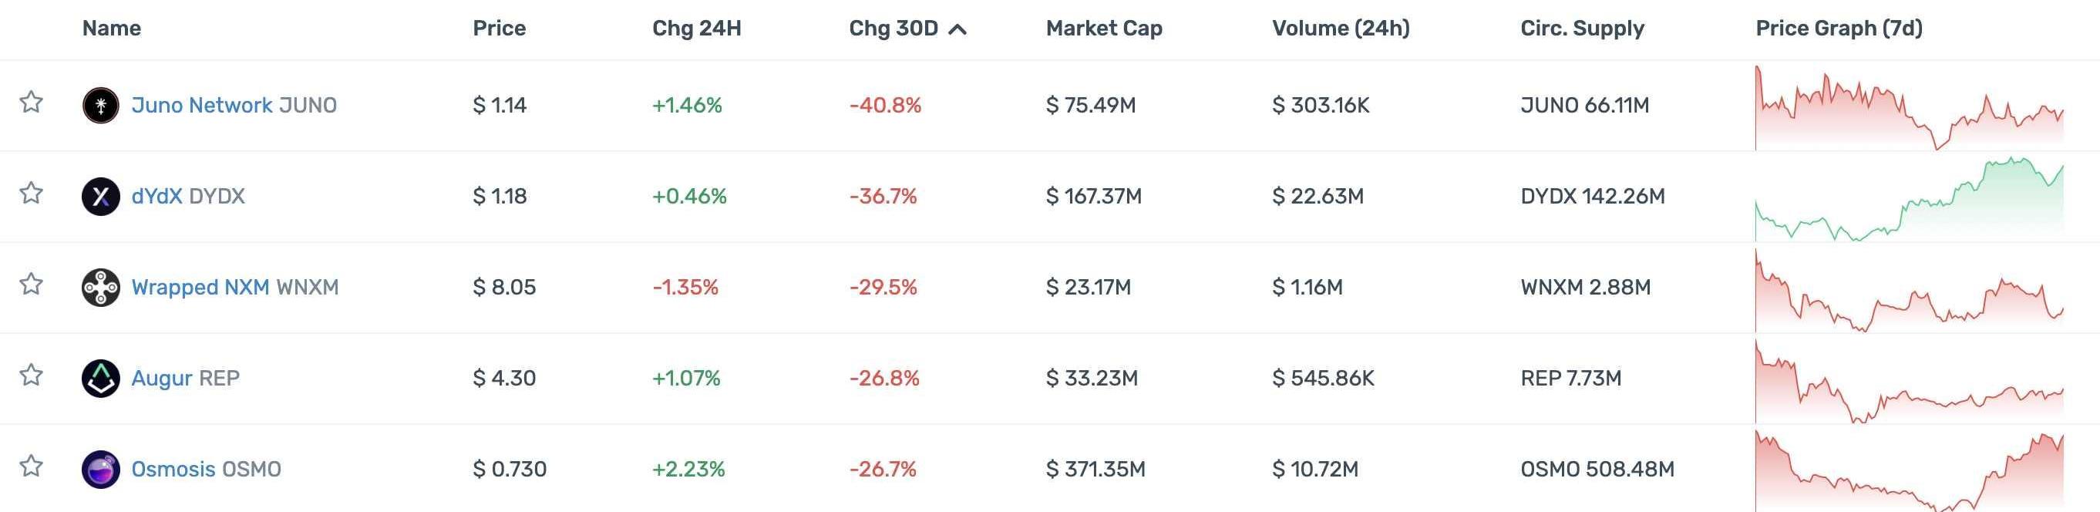Image resolution: width=2100 pixels, height=512 pixels.
Task: Toggle favorite star for dYdX
Action: click(31, 194)
